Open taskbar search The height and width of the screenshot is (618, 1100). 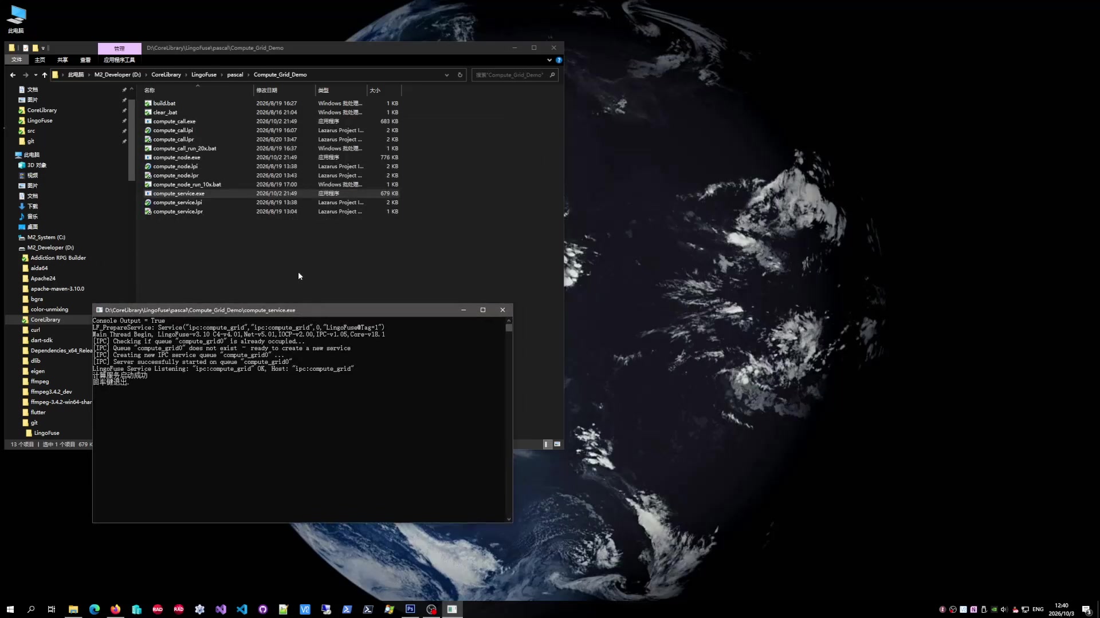click(x=31, y=609)
